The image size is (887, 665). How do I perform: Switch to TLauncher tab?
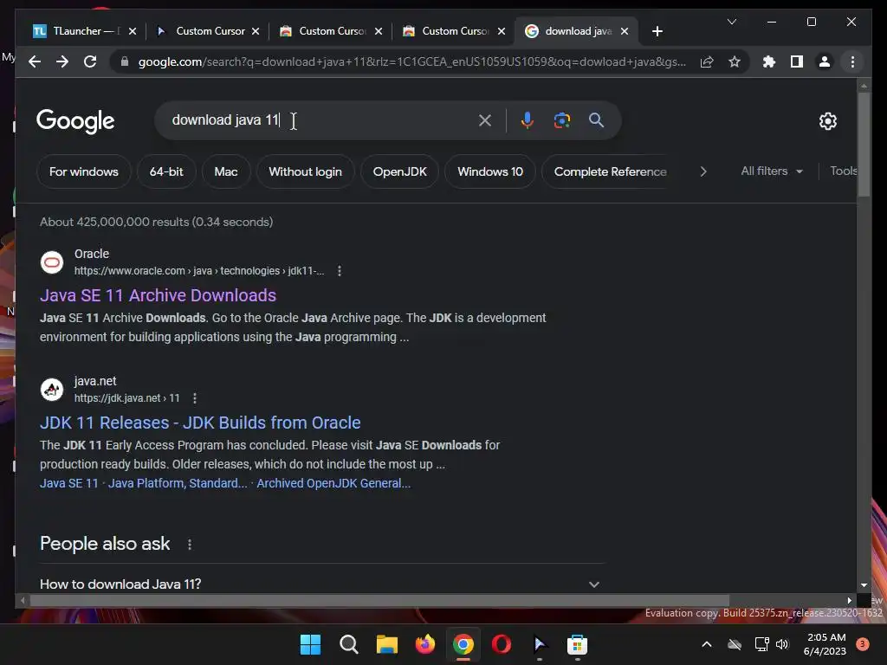click(x=77, y=31)
